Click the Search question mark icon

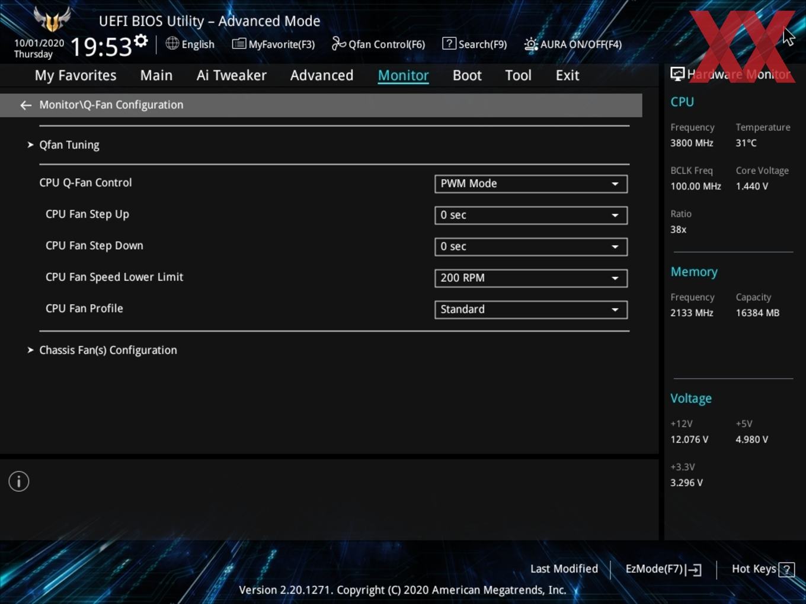point(449,44)
